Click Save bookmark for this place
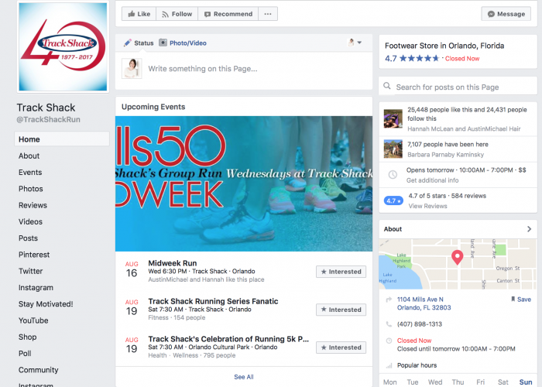The width and height of the screenshot is (542, 387). point(520,300)
